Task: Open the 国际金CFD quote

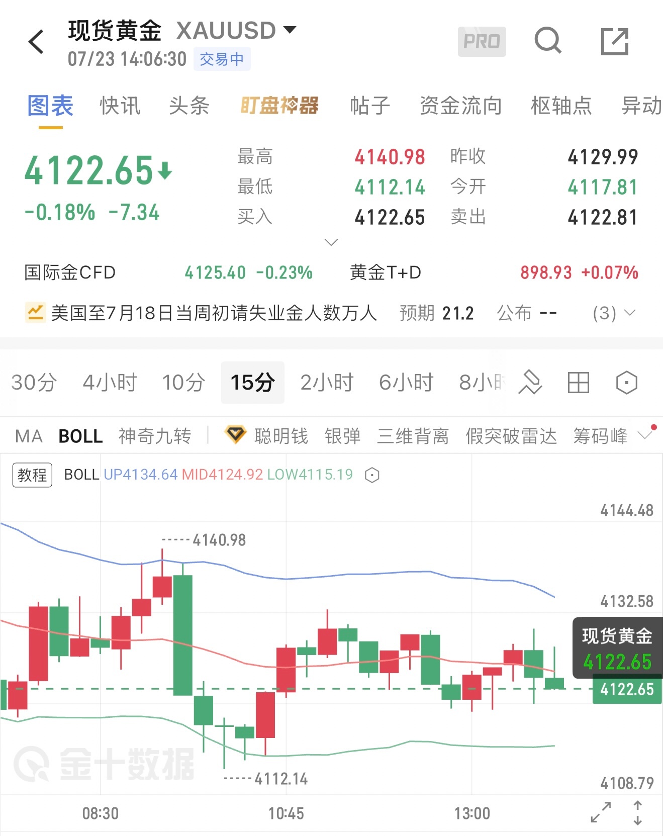Action: coord(168,272)
